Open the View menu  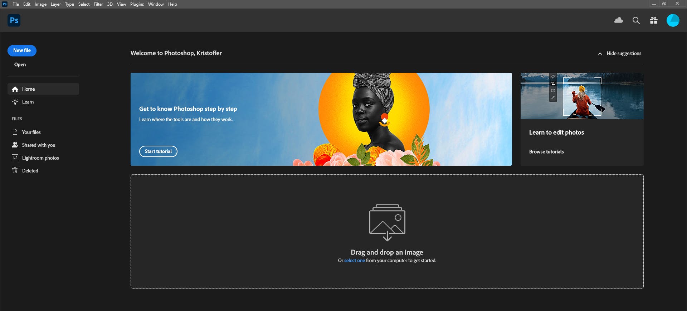[x=121, y=4]
